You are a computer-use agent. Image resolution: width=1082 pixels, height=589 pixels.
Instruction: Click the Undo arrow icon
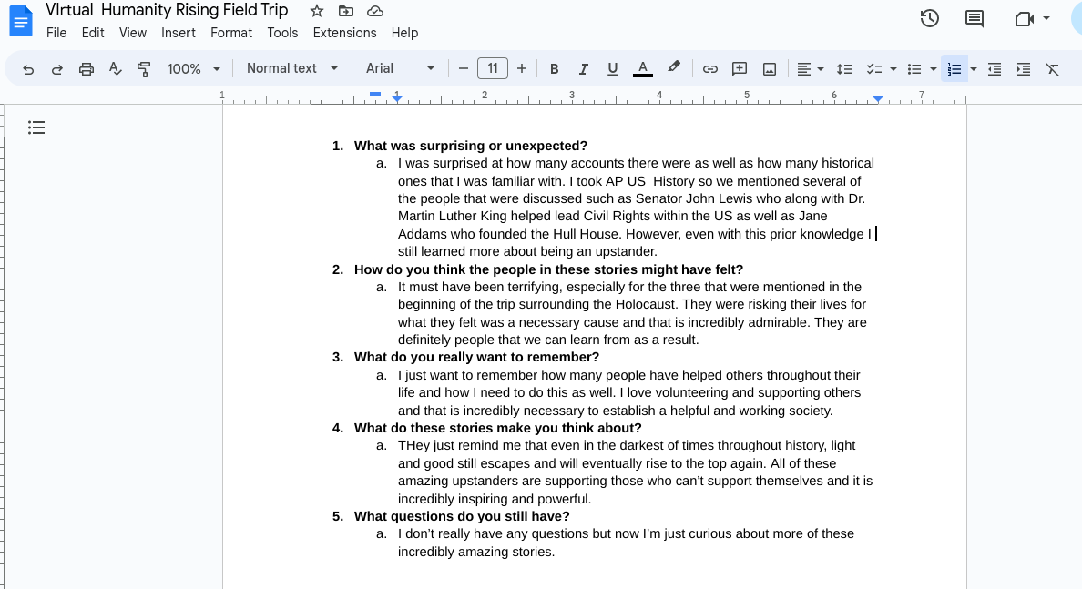pyautogui.click(x=27, y=69)
